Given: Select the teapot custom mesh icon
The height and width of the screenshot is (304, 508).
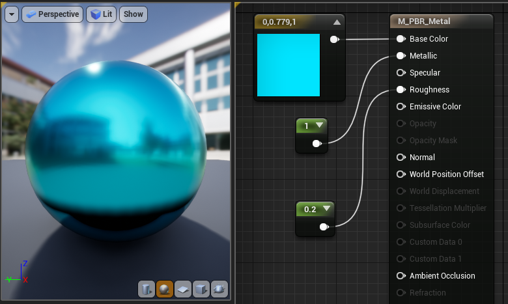Looking at the screenshot, I should (x=219, y=289).
